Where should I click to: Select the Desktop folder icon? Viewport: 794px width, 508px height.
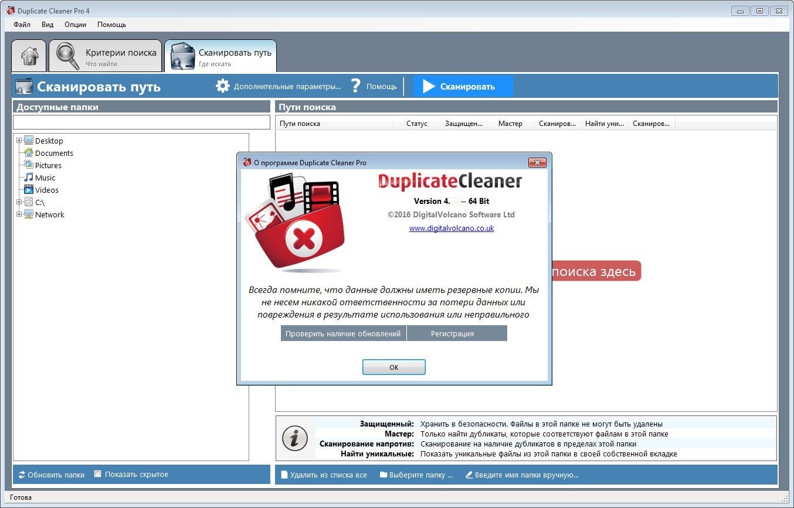click(29, 141)
